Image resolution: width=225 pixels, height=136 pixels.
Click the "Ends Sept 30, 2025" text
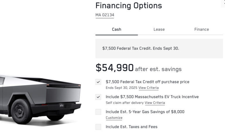(x=121, y=88)
